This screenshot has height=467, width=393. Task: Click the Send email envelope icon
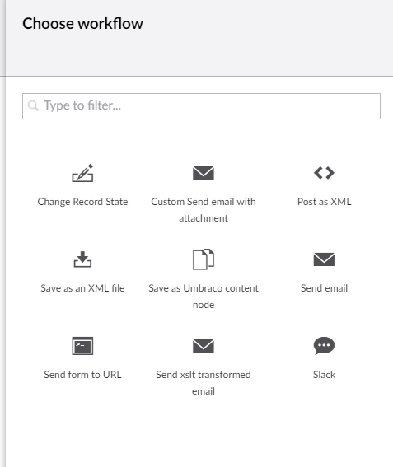(324, 259)
